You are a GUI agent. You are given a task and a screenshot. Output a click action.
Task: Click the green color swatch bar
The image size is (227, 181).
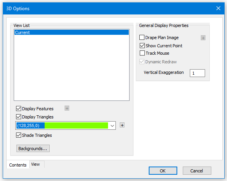[x=76, y=125]
